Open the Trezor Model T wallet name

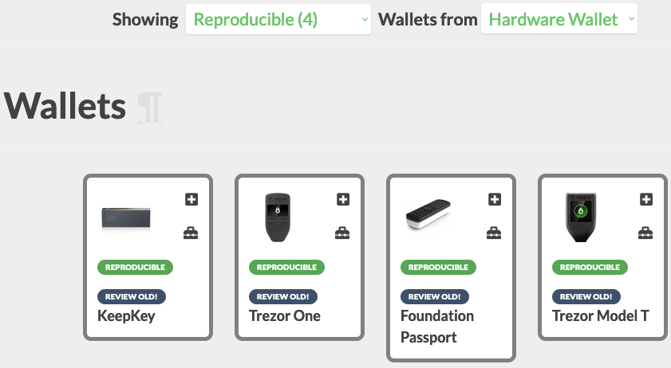(x=601, y=316)
